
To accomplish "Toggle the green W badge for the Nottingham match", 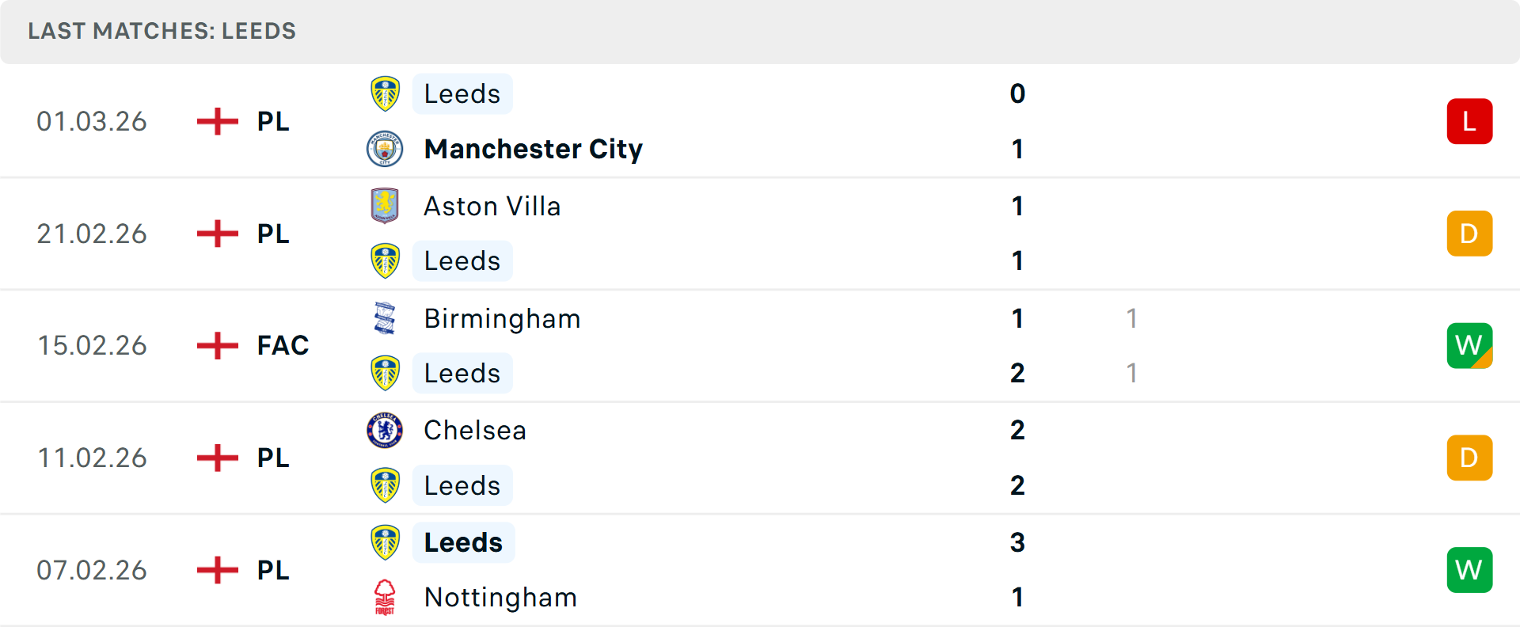I will click(x=1469, y=570).
